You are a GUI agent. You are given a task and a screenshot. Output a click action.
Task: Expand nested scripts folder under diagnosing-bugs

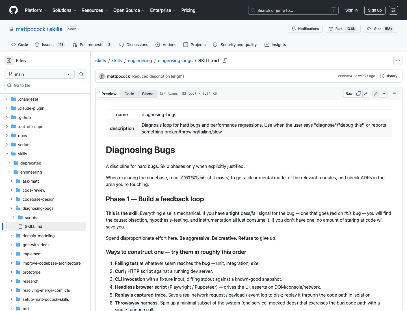tap(14, 218)
